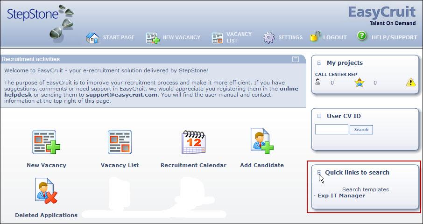Click the Help/Support question mark icon
The width and height of the screenshot is (423, 224).
click(362, 35)
